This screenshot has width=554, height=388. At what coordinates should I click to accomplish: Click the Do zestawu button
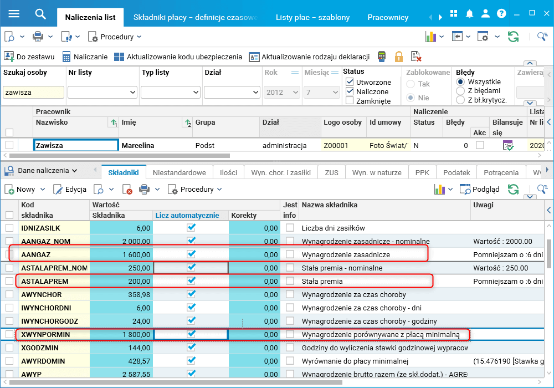click(29, 57)
